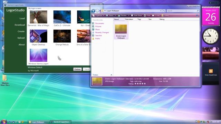Click the E-mail toolbar button
The height and width of the screenshot is (124, 221).
pos(156,15)
